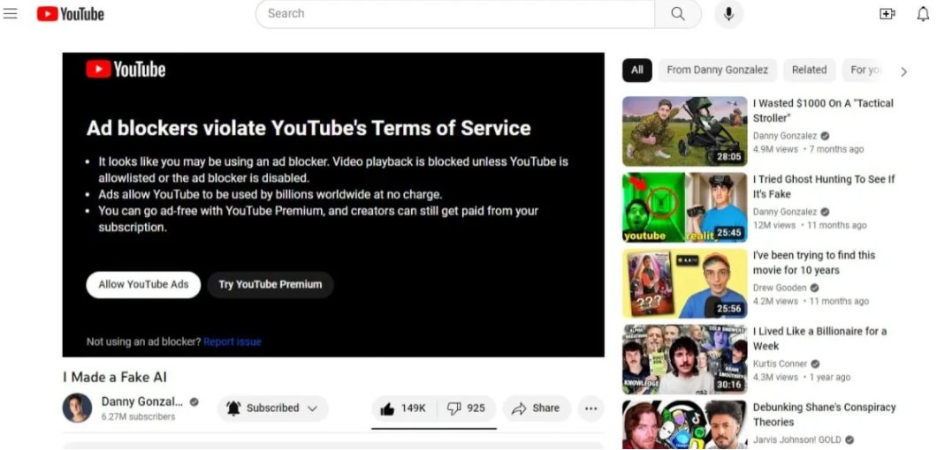
Task: Click title 'Debunking Shane's Conspiracy Theories'
Action: coord(824,414)
